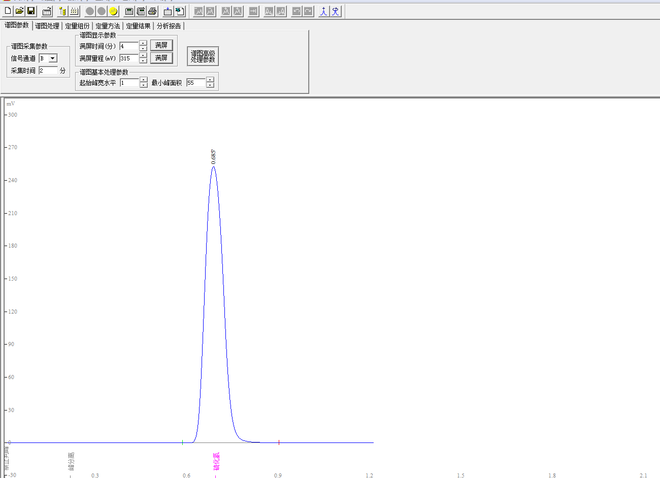Save using the floppy disk icon
The height and width of the screenshot is (478, 660).
(x=31, y=11)
